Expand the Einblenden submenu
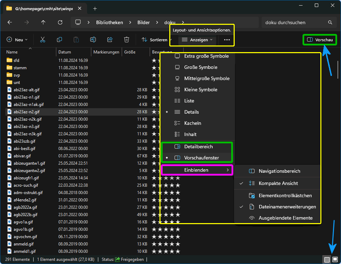The width and height of the screenshot is (341, 264). [198, 170]
